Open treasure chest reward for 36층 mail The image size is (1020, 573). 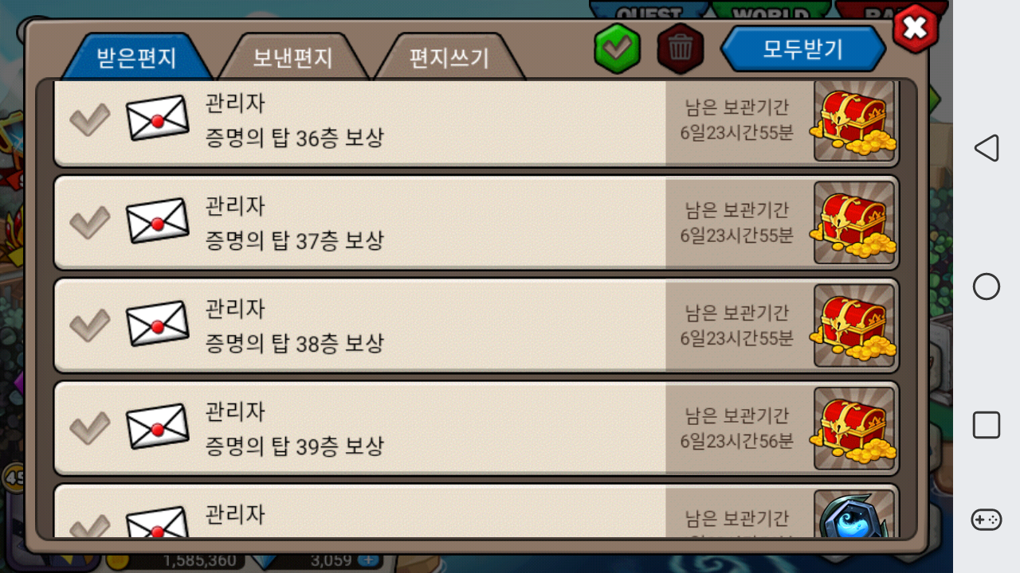click(853, 120)
